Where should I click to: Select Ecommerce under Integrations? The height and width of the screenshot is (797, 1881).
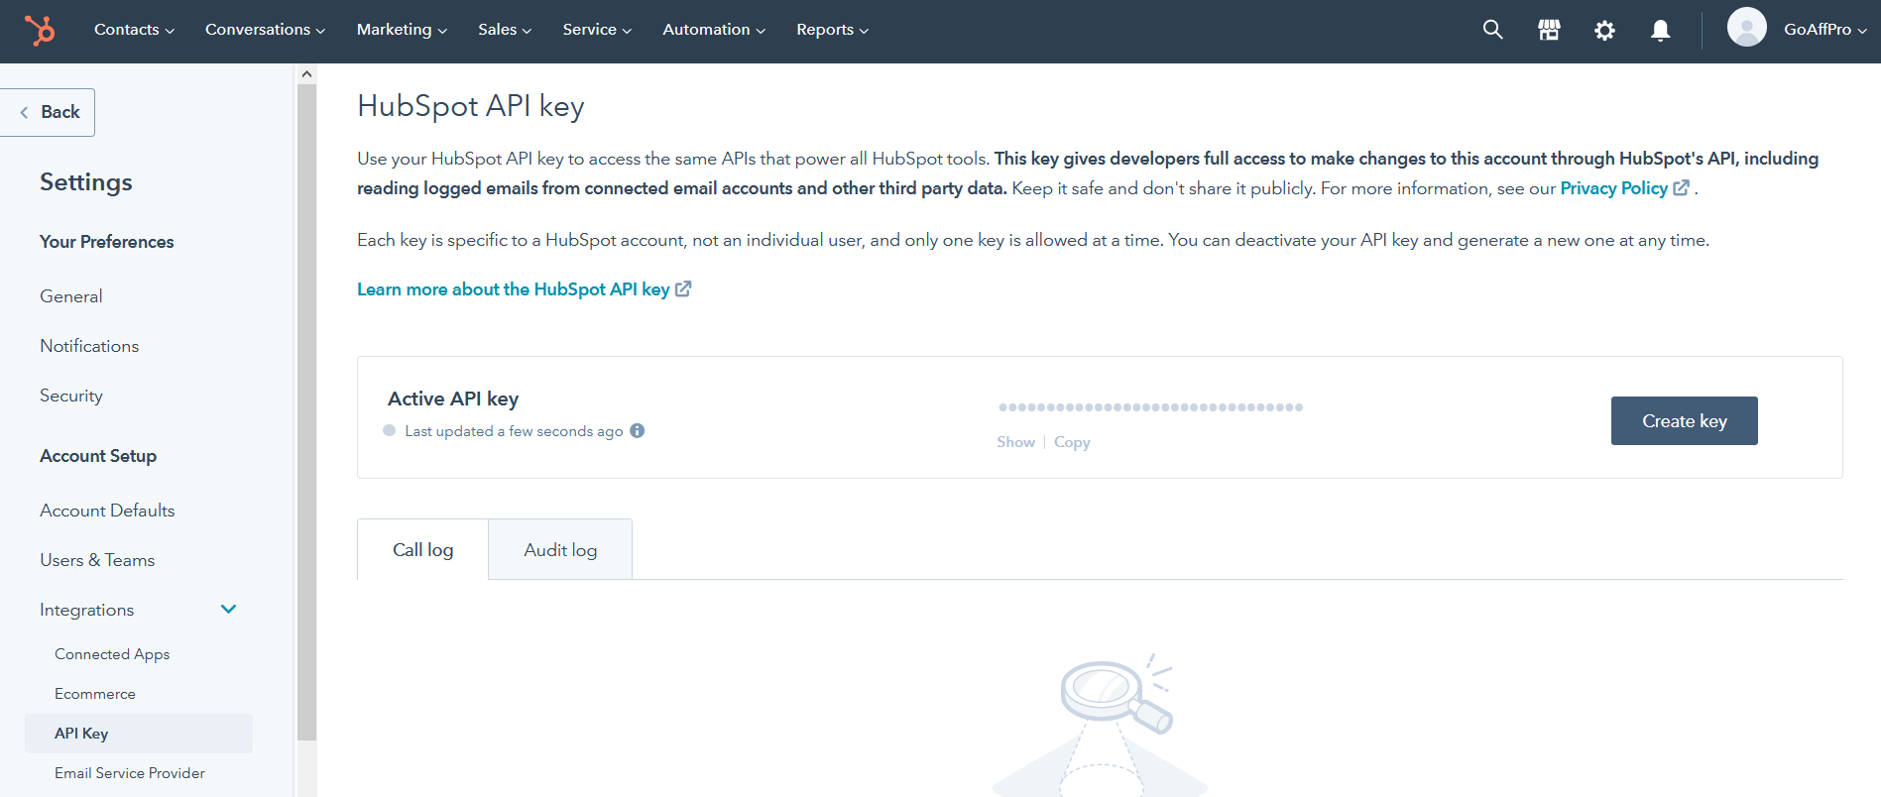click(x=95, y=694)
